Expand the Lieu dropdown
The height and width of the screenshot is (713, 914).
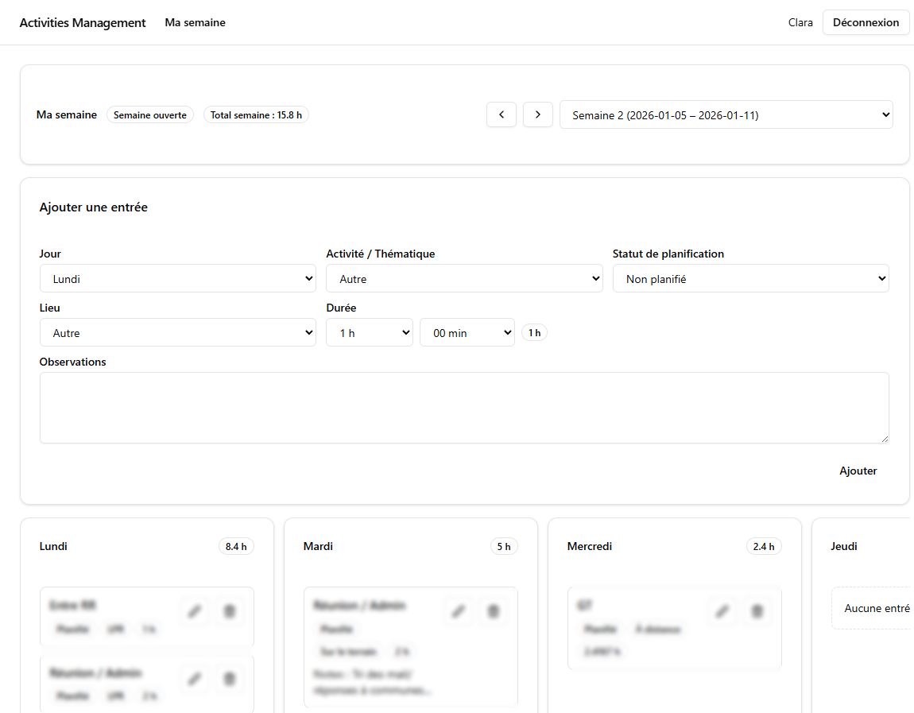click(x=178, y=333)
